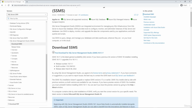Viewport: 192px width, 108px height.
Task: Jump to Unattended install section
Action: click(x=149, y=25)
